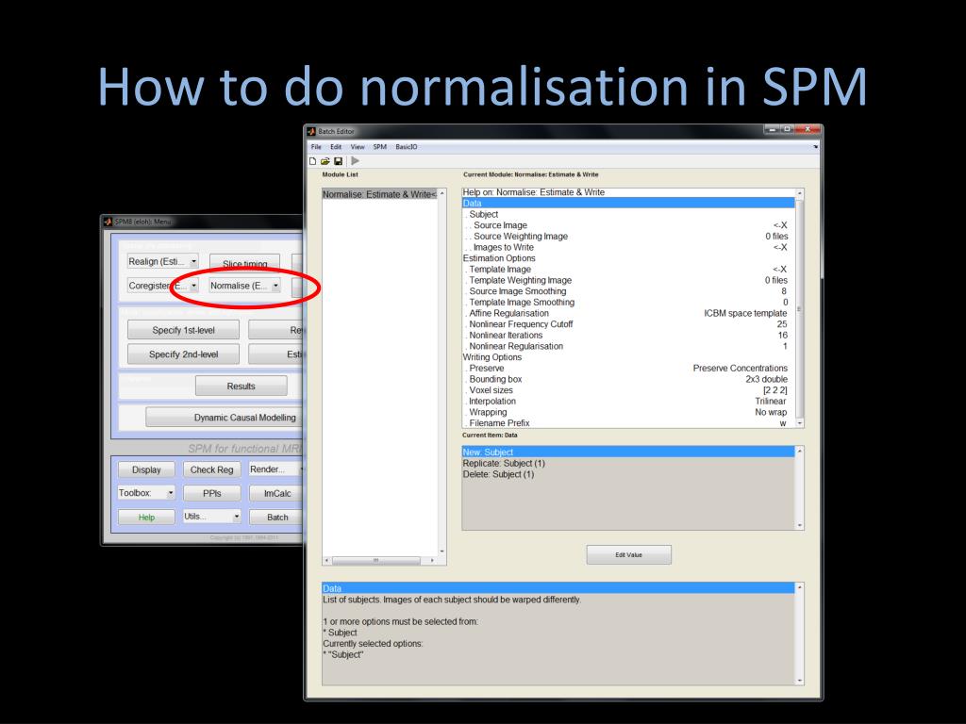966x724 pixels.
Task: Select Voxel sizes row
Action: (x=628, y=390)
